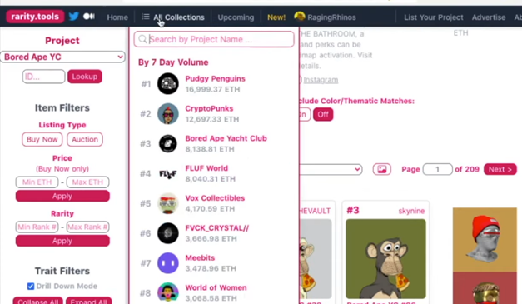Focus the Max ETH field
The height and width of the screenshot is (304, 522).
pyautogui.click(x=87, y=182)
